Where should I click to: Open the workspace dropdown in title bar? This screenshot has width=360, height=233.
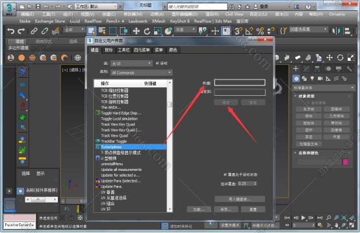(96, 6)
